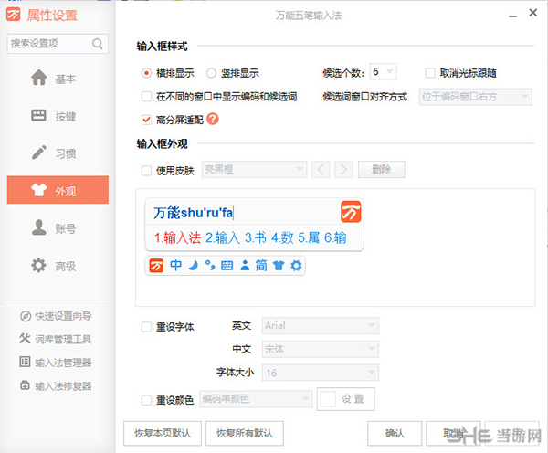Close the settings window
The width and height of the screenshot is (548, 453).
(533, 13)
